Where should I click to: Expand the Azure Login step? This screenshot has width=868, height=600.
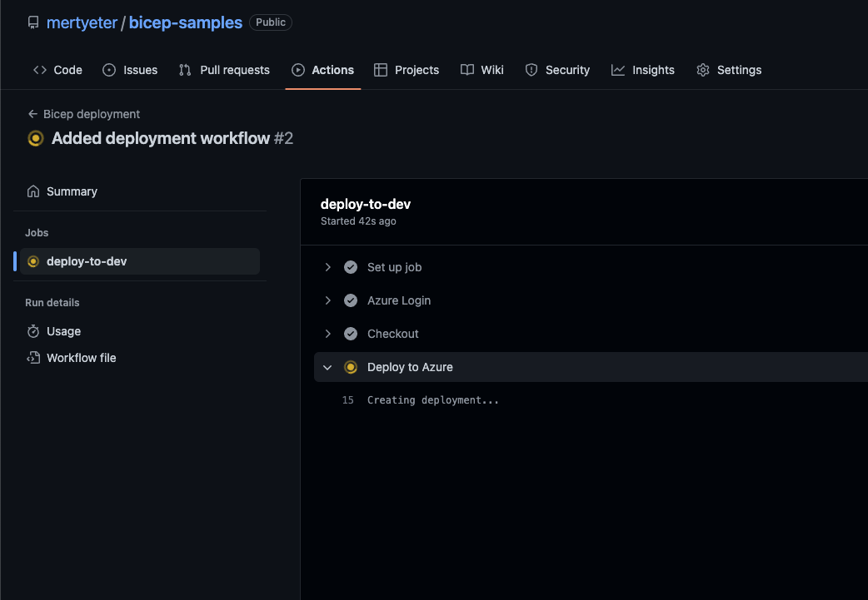click(x=327, y=300)
